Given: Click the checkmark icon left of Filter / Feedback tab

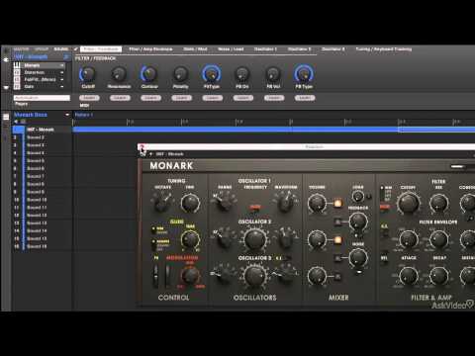Looking at the screenshot, I should pyautogui.click(x=76, y=49).
